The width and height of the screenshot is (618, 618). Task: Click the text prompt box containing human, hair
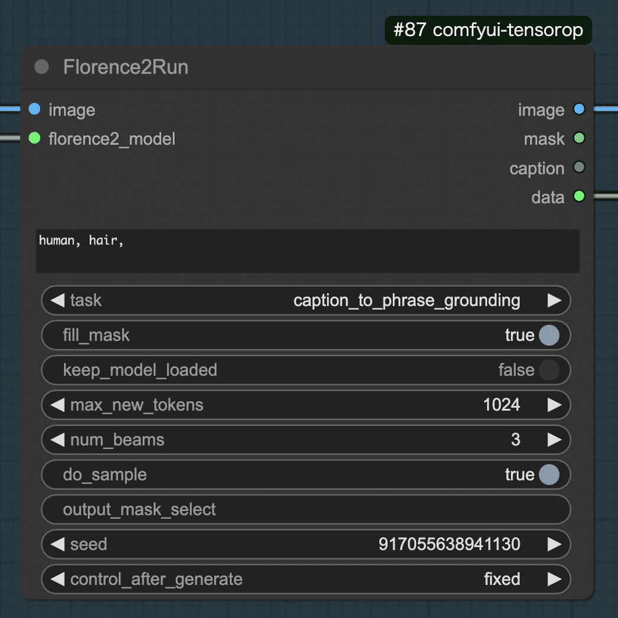[x=307, y=251]
